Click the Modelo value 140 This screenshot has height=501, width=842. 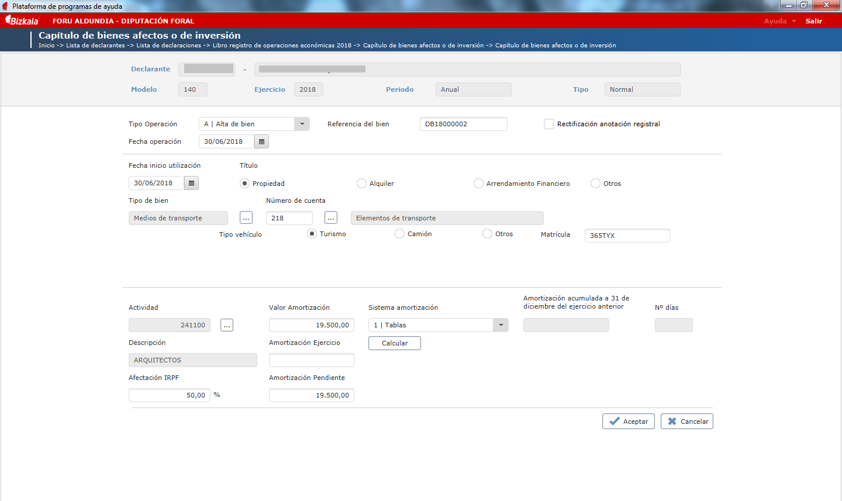pos(193,89)
